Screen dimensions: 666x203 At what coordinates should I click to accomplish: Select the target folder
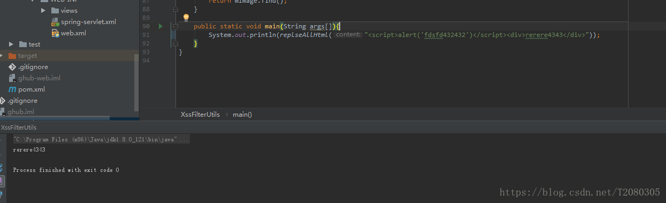tap(27, 56)
